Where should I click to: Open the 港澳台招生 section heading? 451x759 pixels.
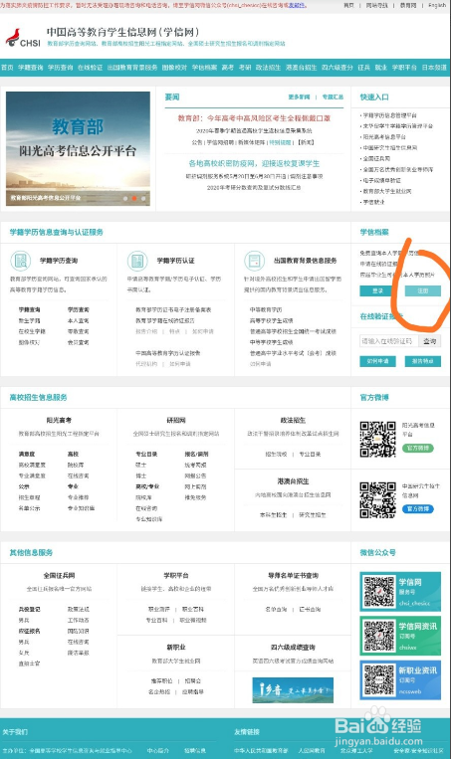tap(293, 481)
